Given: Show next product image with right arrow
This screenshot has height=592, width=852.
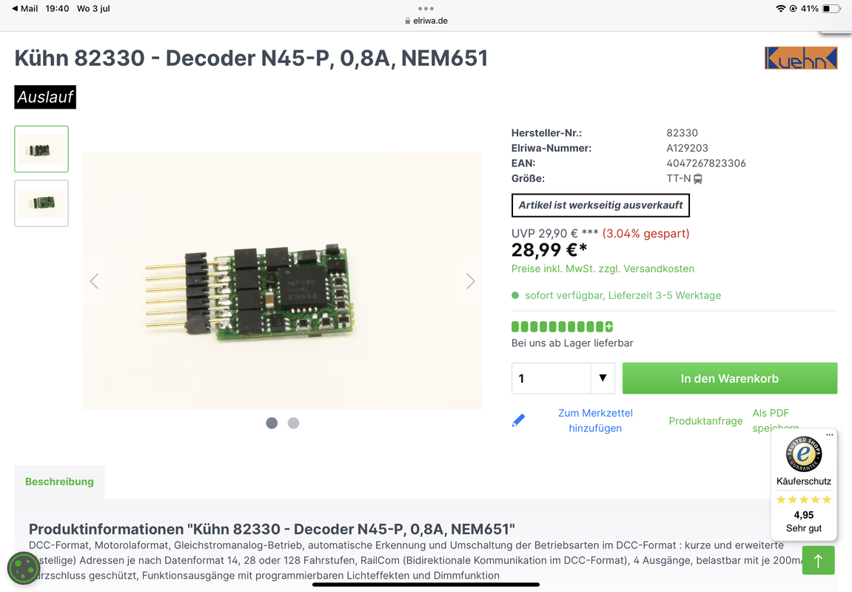Looking at the screenshot, I should pyautogui.click(x=471, y=281).
